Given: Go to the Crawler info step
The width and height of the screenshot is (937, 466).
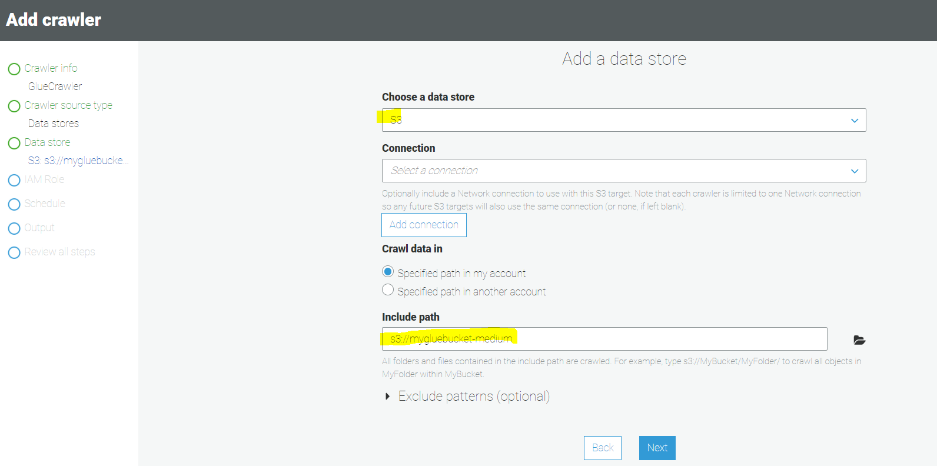Looking at the screenshot, I should 51,68.
